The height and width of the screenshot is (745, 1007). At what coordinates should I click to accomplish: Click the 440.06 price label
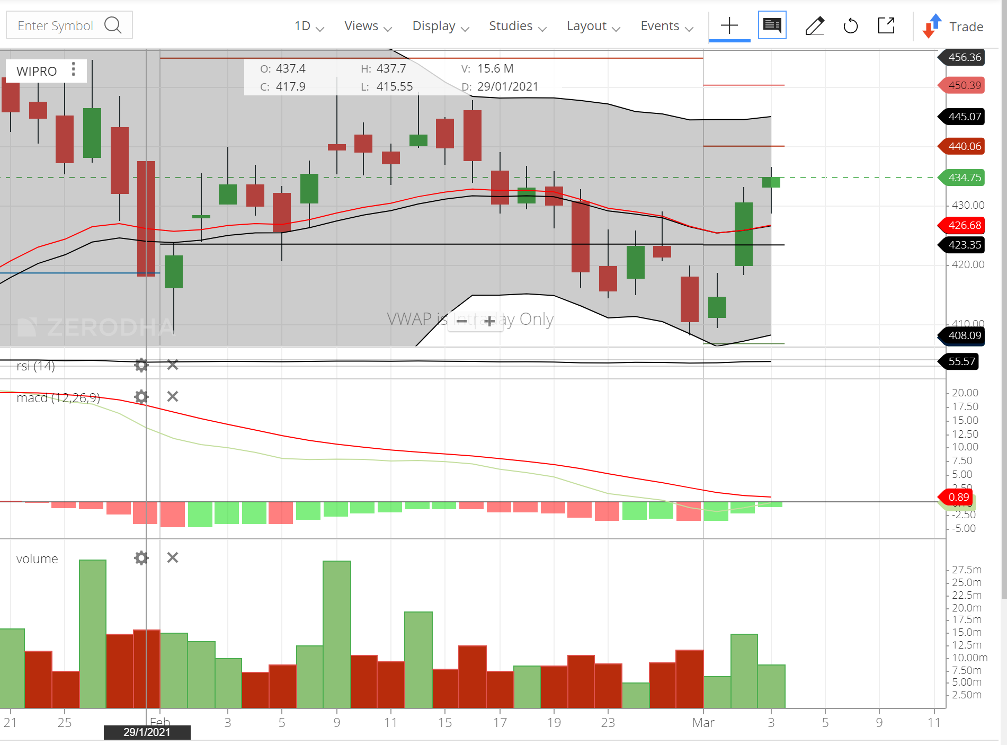pyautogui.click(x=961, y=146)
